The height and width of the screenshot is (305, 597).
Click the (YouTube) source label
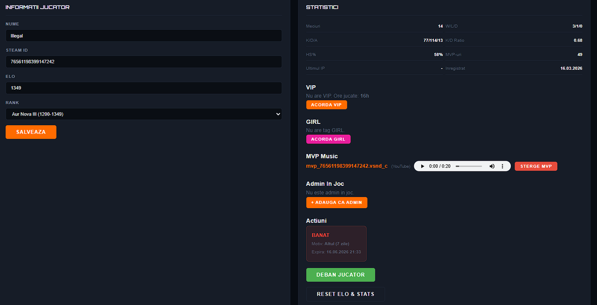coord(401,167)
